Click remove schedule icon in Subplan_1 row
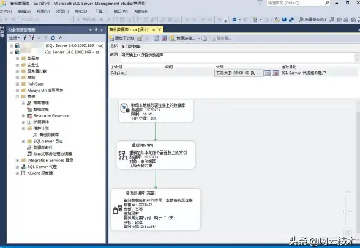Image resolution: width=360 pixels, height=248 pixels. (276, 73)
